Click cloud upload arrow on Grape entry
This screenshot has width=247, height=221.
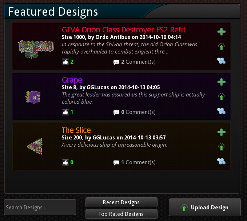(222, 96)
